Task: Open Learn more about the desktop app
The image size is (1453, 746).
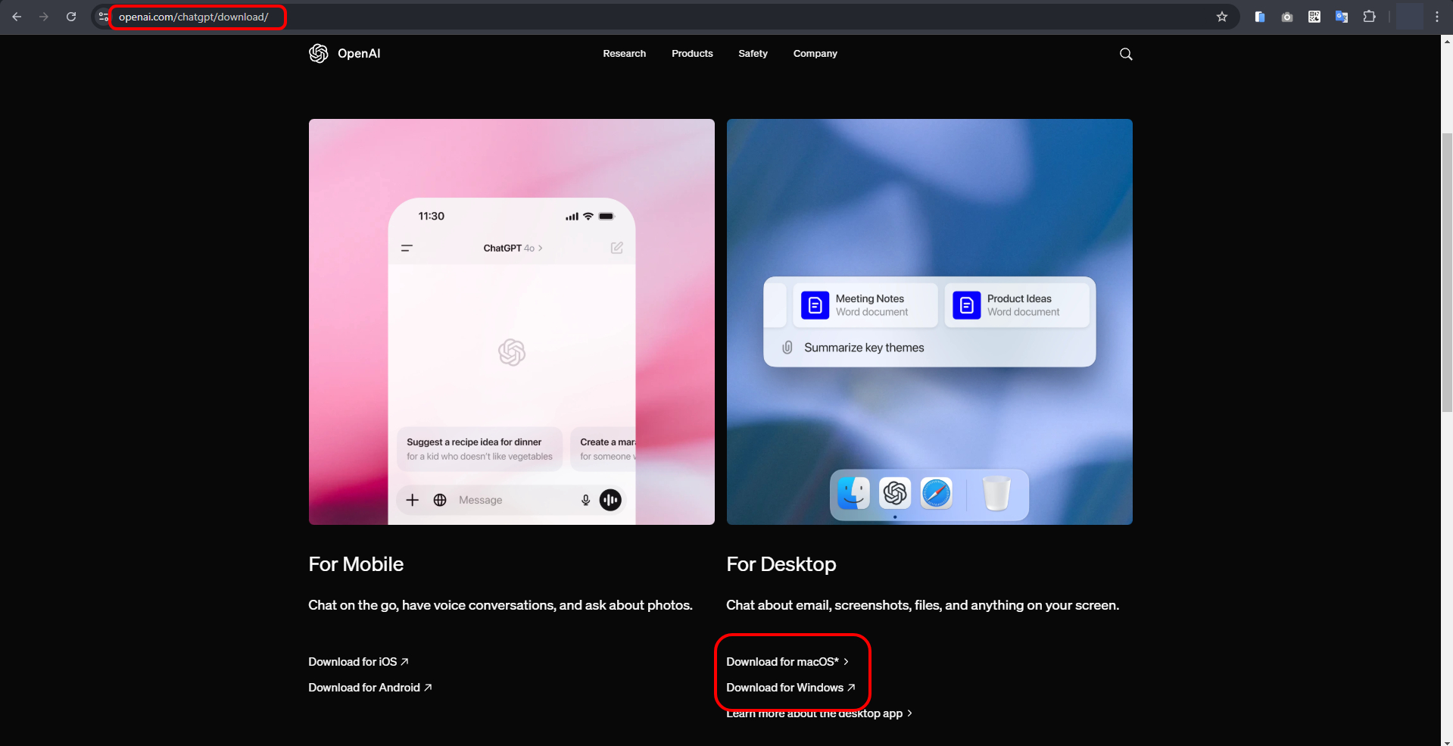Action: tap(819, 713)
